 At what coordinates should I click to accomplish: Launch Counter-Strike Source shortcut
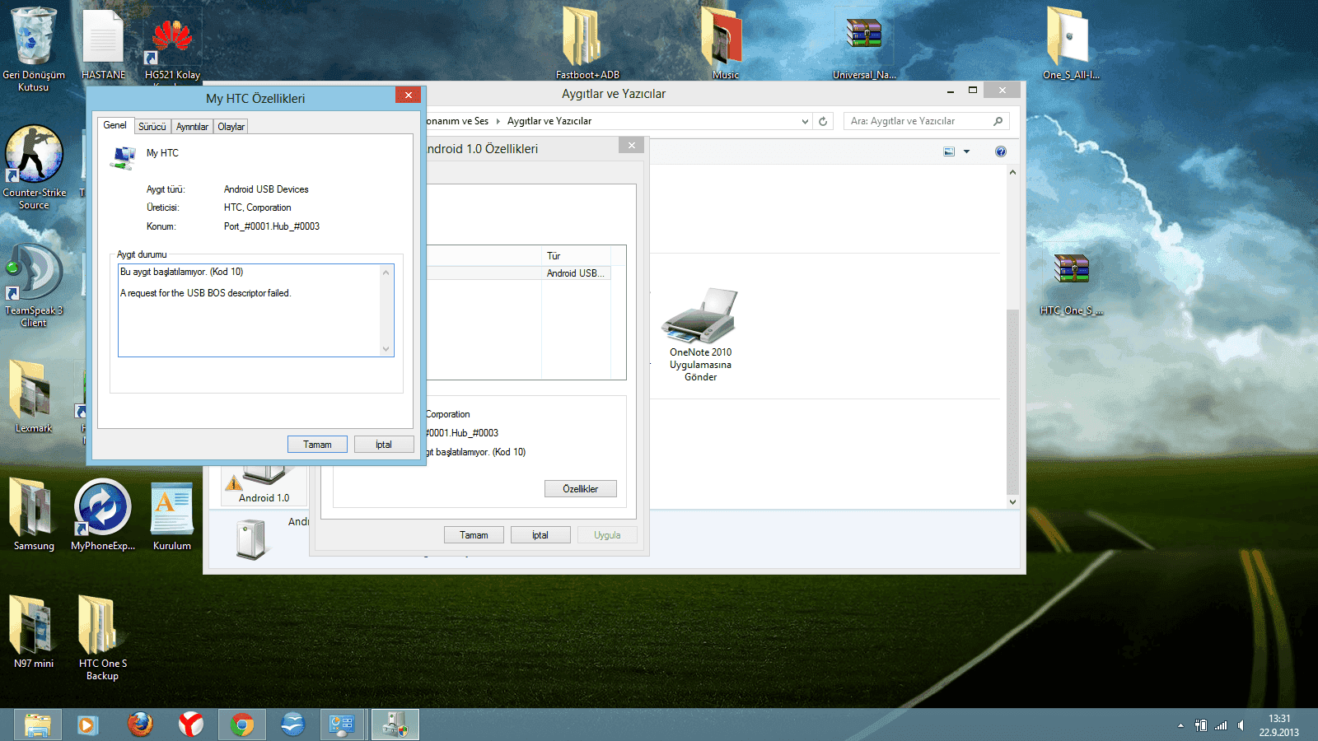pyautogui.click(x=34, y=167)
